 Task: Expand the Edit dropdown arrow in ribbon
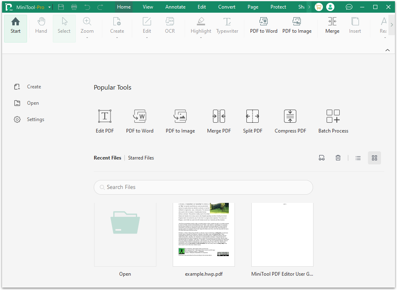coord(147,38)
